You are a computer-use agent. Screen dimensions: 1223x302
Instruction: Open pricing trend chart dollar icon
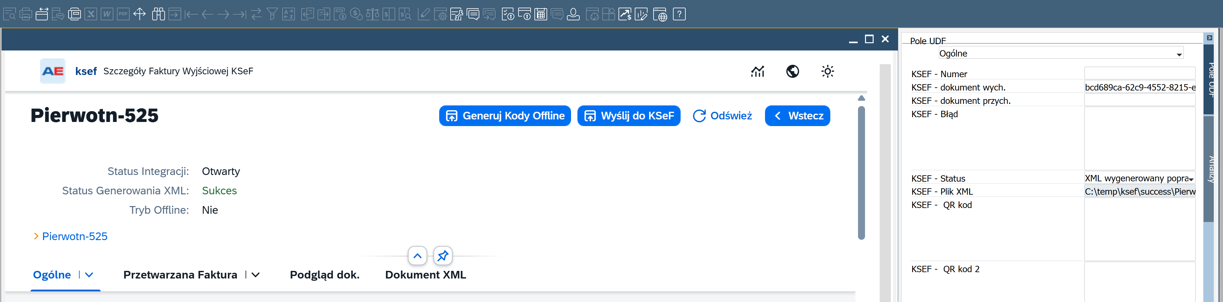click(x=625, y=14)
